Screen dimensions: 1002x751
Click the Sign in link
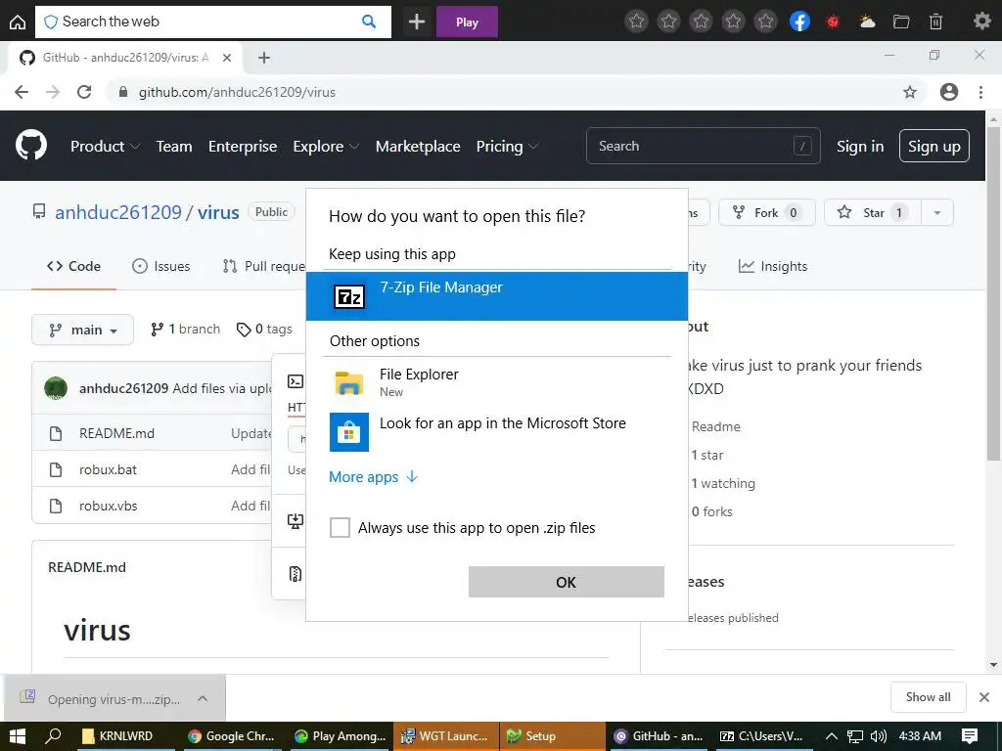click(x=860, y=147)
